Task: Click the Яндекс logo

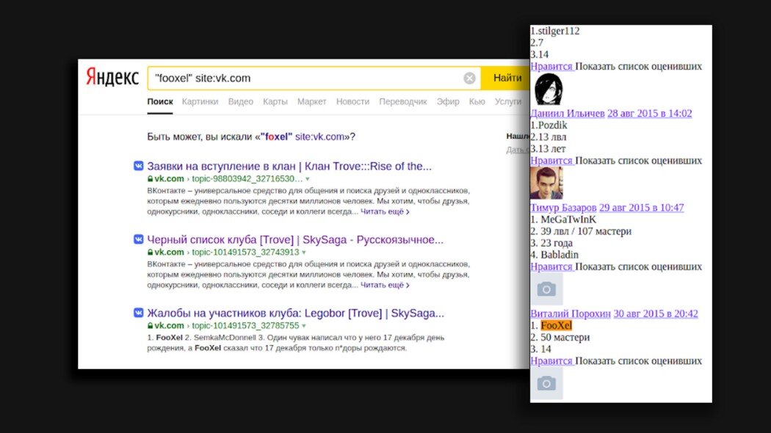Action: click(112, 78)
